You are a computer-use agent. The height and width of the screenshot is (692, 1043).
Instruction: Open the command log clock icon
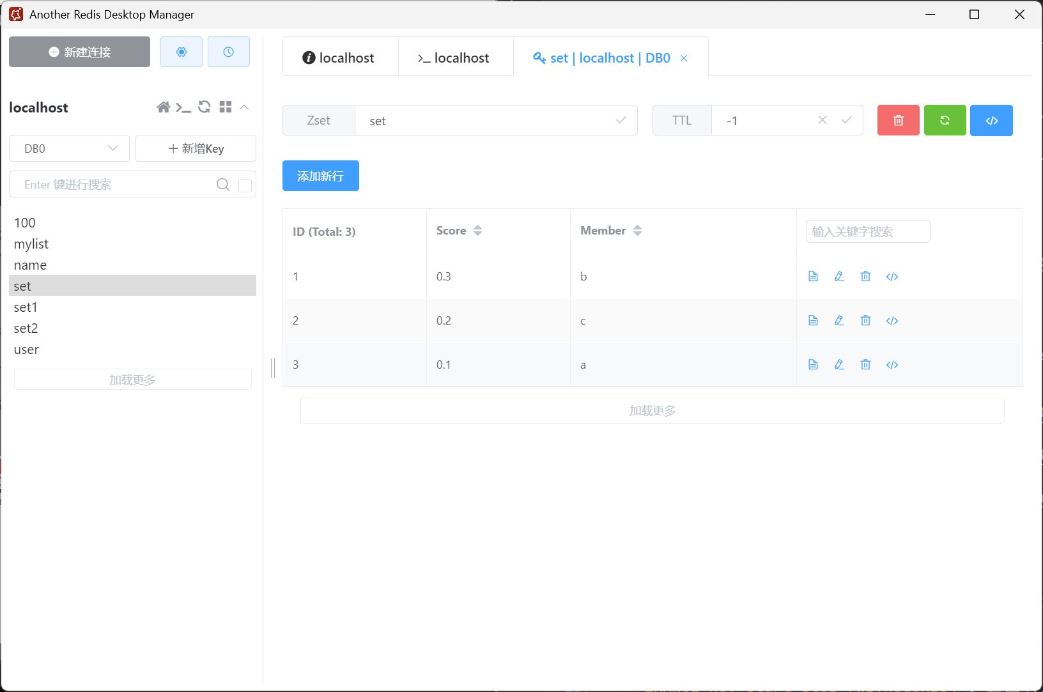tap(228, 52)
